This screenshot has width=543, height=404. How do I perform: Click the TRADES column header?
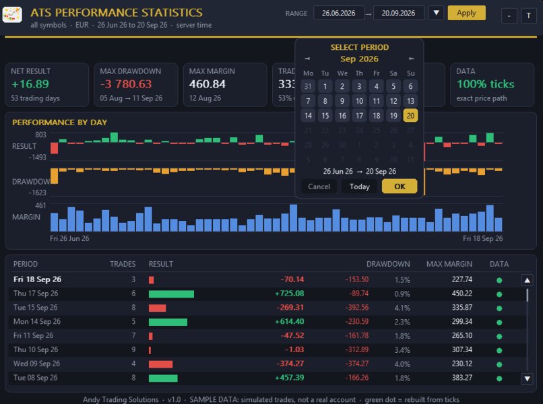(x=123, y=264)
